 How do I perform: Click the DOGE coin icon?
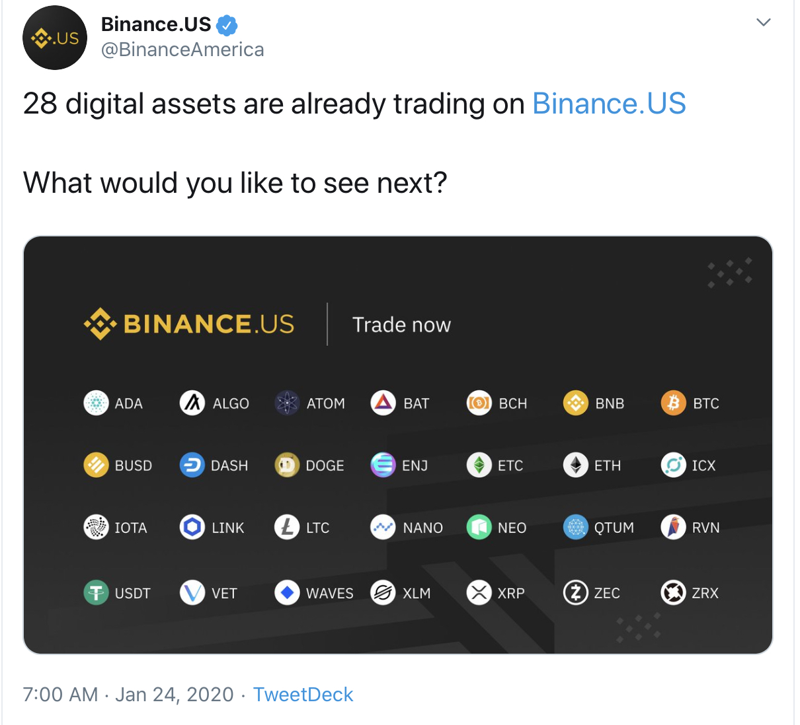287,466
